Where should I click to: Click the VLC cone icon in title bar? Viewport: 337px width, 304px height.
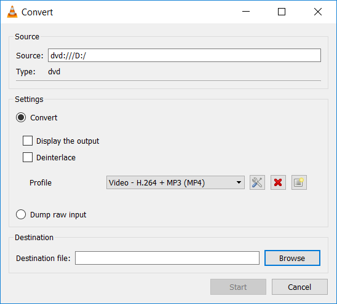coord(12,12)
